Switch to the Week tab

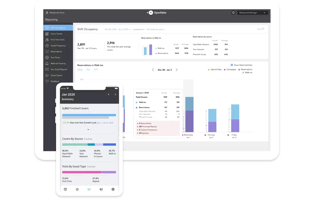click(x=80, y=69)
